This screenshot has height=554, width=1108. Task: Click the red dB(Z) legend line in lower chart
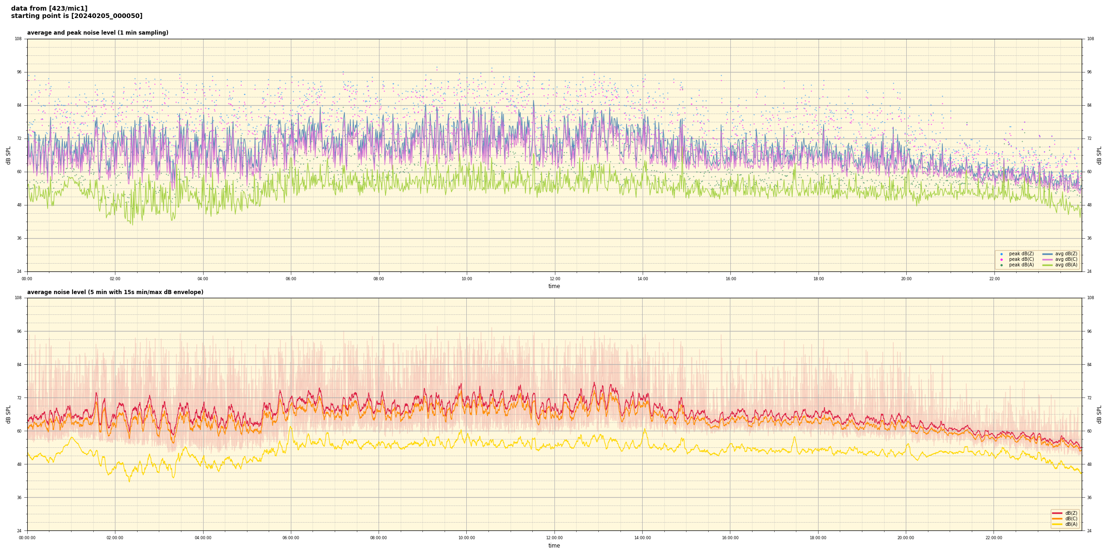click(1057, 513)
